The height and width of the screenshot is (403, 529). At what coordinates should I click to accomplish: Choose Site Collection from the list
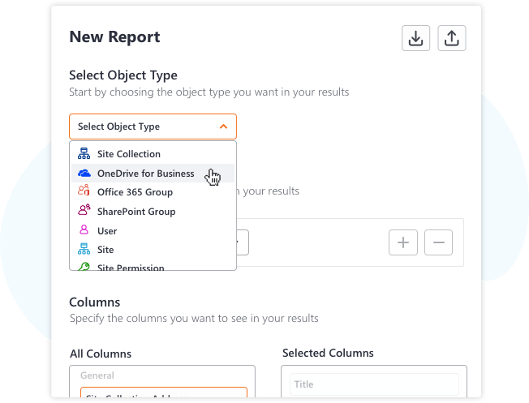tap(153, 154)
